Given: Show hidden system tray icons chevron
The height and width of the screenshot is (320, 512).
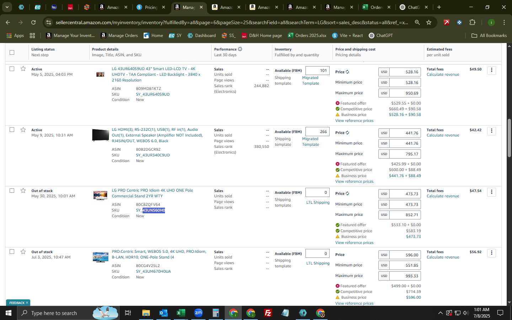Looking at the screenshot, I should click(x=440, y=313).
